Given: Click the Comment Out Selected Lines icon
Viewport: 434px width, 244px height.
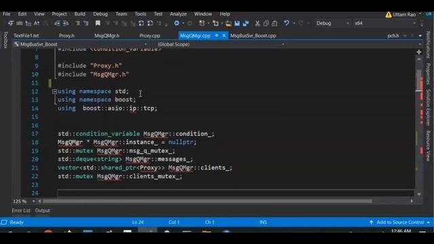Looking at the screenshot, I should (x=78, y=24).
